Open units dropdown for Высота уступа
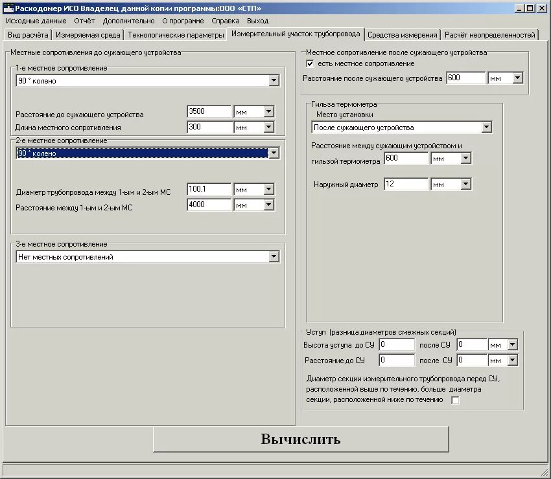The width and height of the screenshot is (551, 479). [513, 344]
